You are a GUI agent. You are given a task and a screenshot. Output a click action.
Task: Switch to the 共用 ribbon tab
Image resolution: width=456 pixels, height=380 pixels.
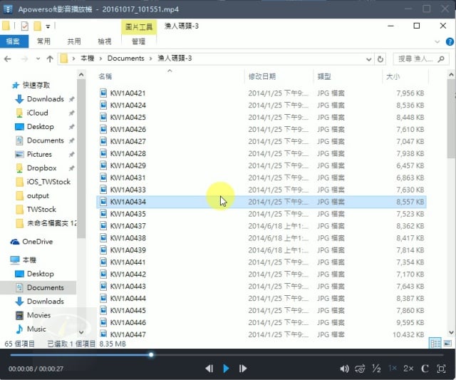point(74,41)
